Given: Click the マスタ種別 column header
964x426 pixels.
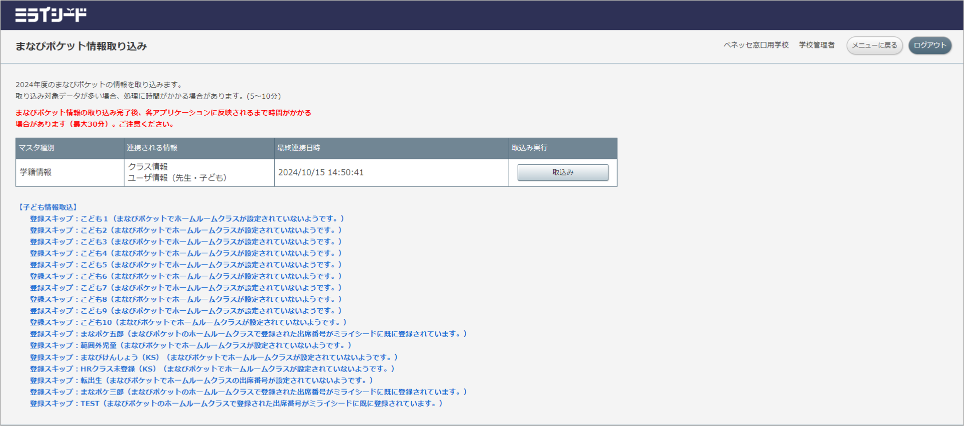Looking at the screenshot, I should pyautogui.click(x=36, y=148).
